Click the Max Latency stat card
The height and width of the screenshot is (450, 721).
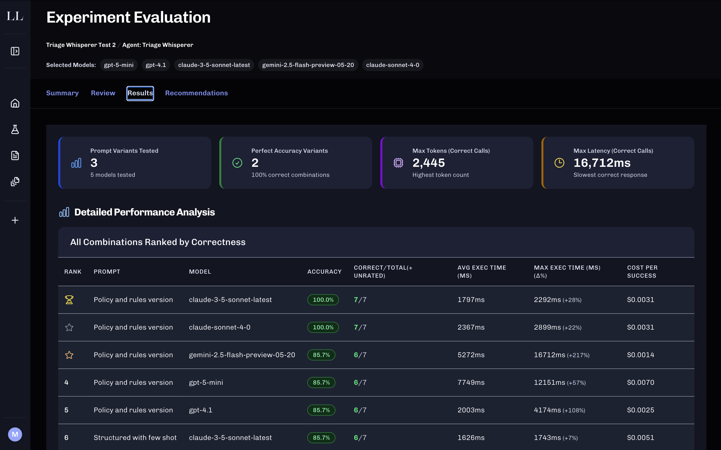tap(618, 163)
